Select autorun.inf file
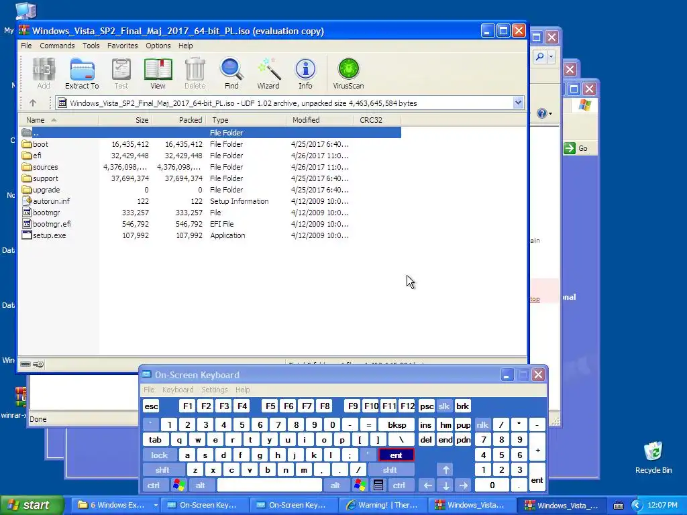 coord(46,201)
